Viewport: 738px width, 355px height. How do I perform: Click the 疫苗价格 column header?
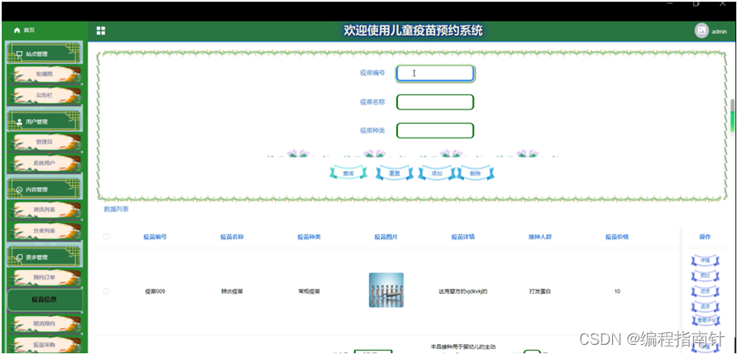[617, 237]
